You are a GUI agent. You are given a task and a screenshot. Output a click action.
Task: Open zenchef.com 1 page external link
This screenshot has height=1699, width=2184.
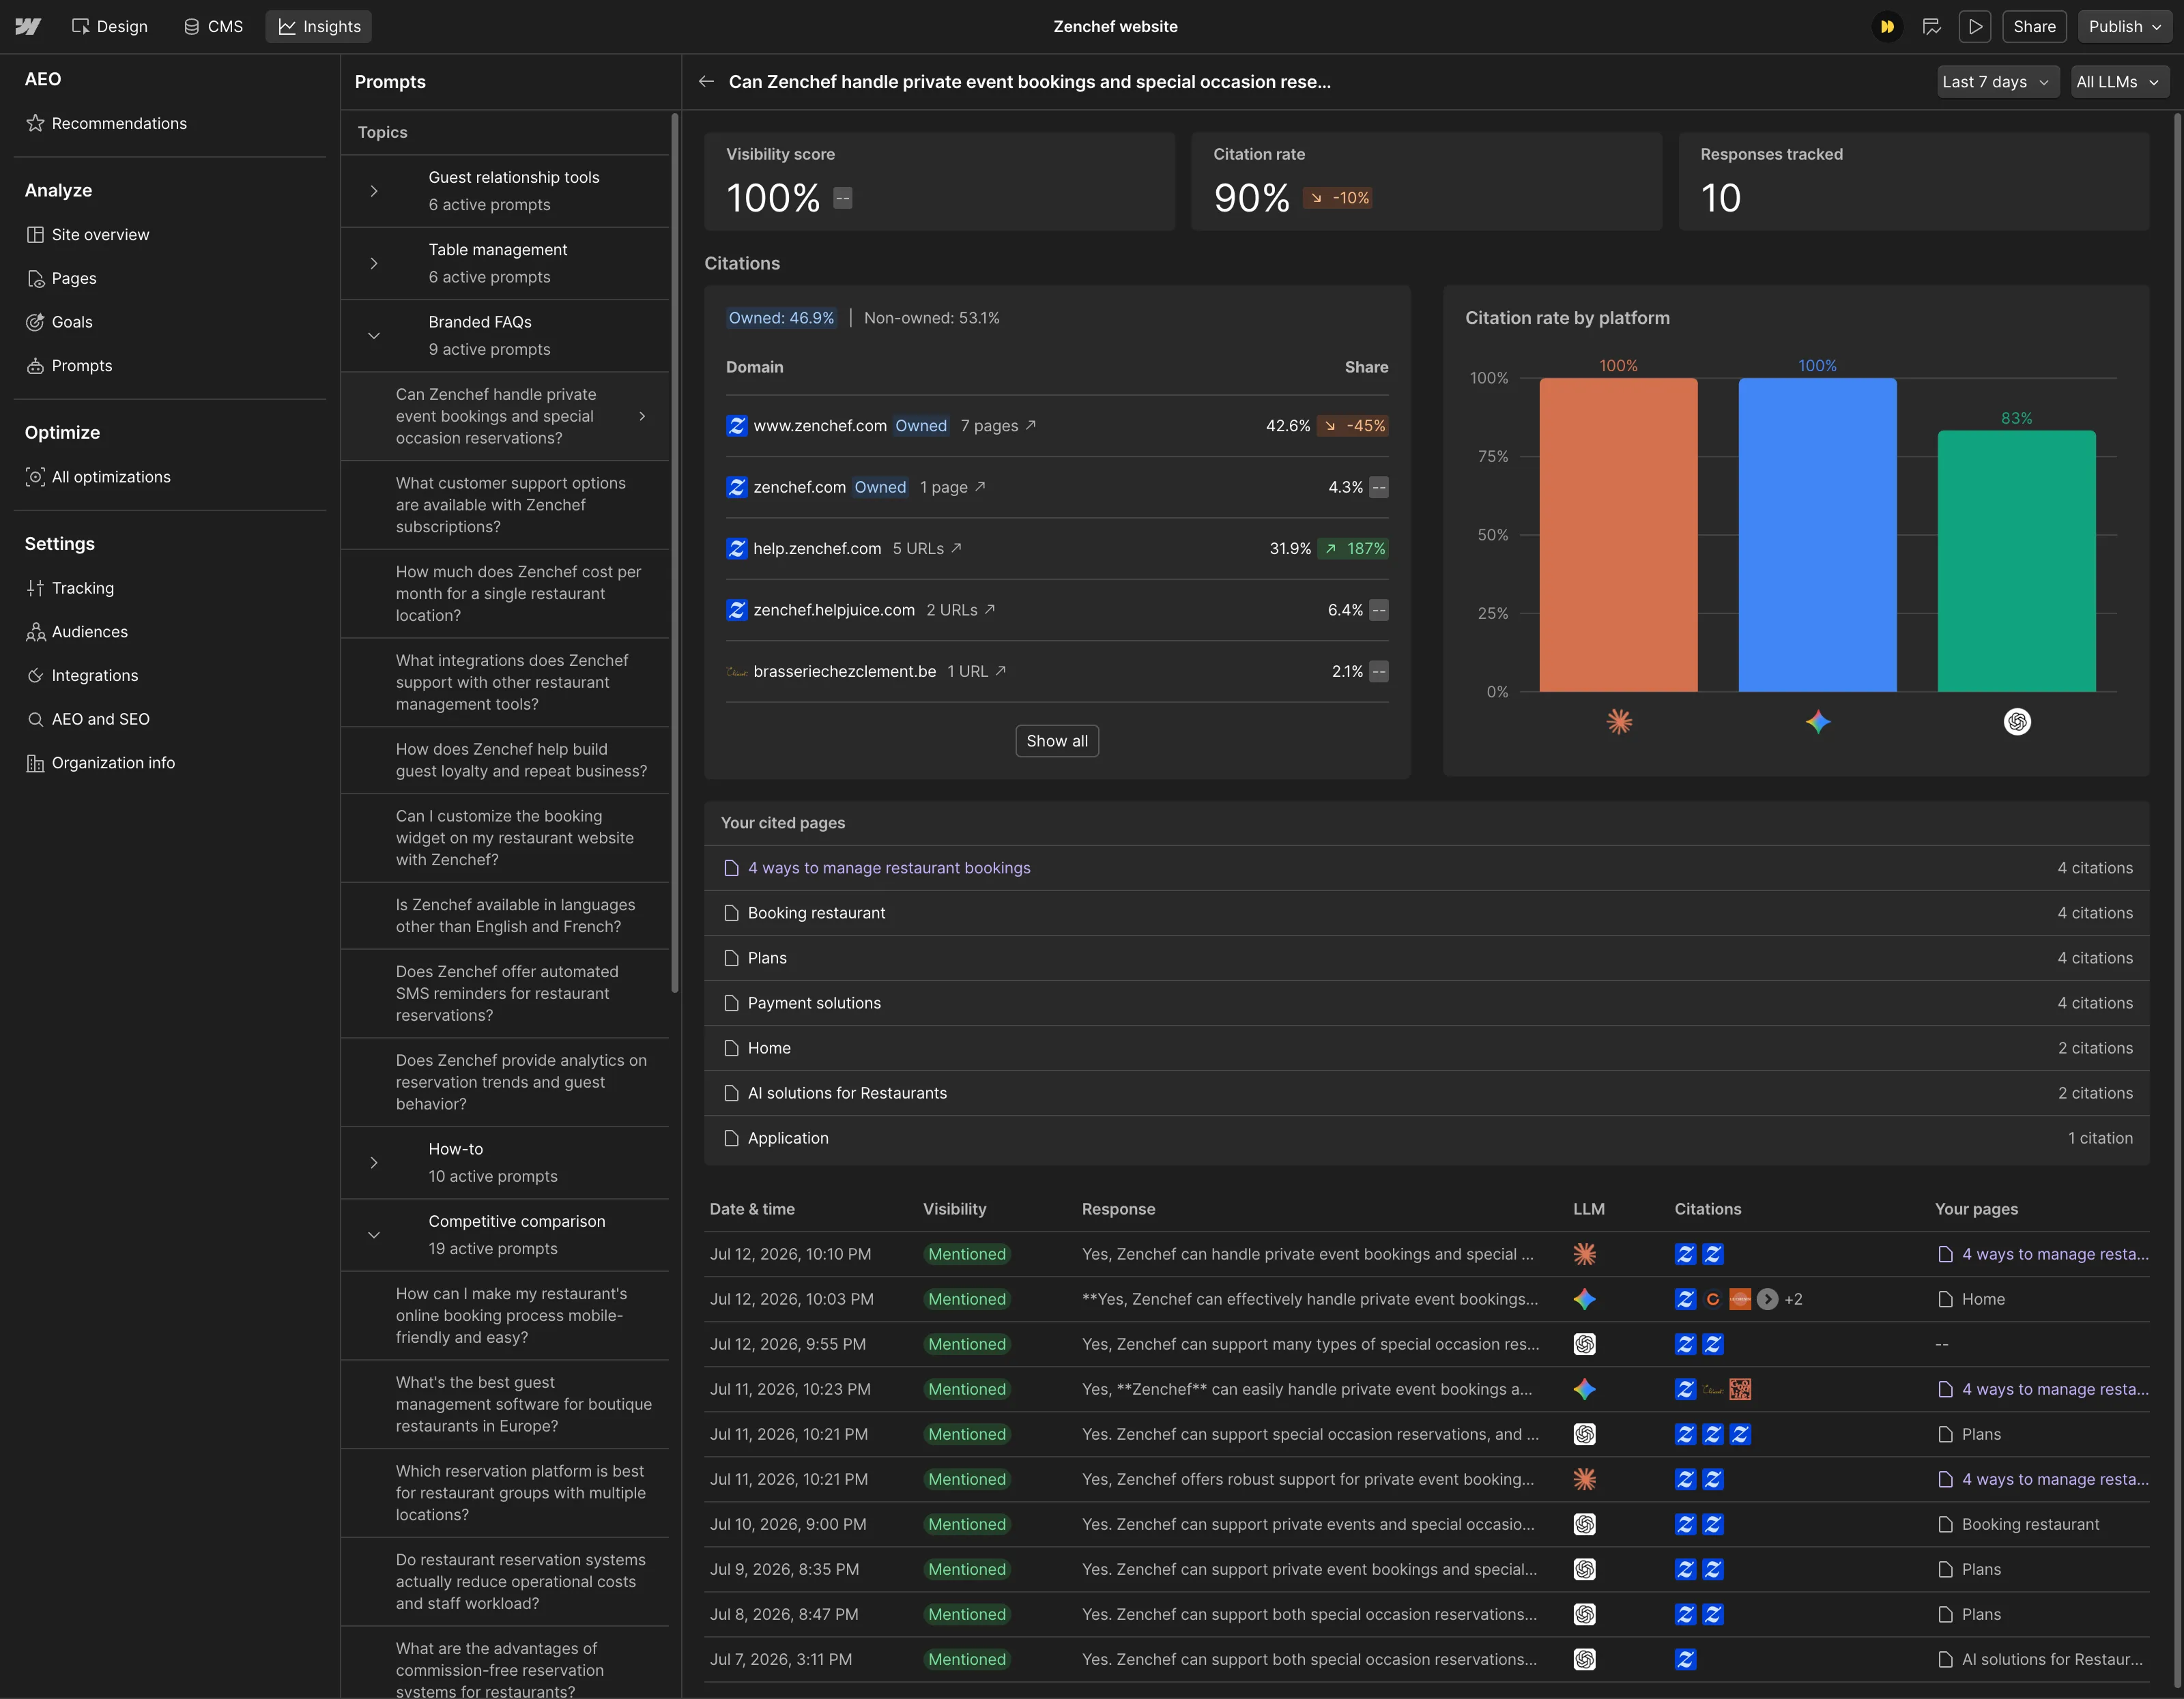pyautogui.click(x=953, y=487)
